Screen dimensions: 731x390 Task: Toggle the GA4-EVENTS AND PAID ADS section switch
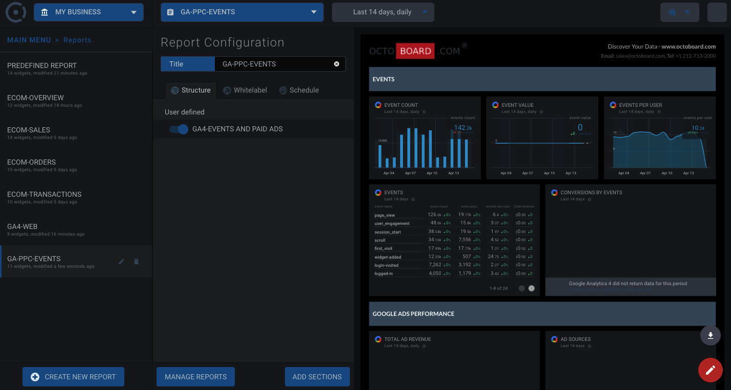pos(179,129)
